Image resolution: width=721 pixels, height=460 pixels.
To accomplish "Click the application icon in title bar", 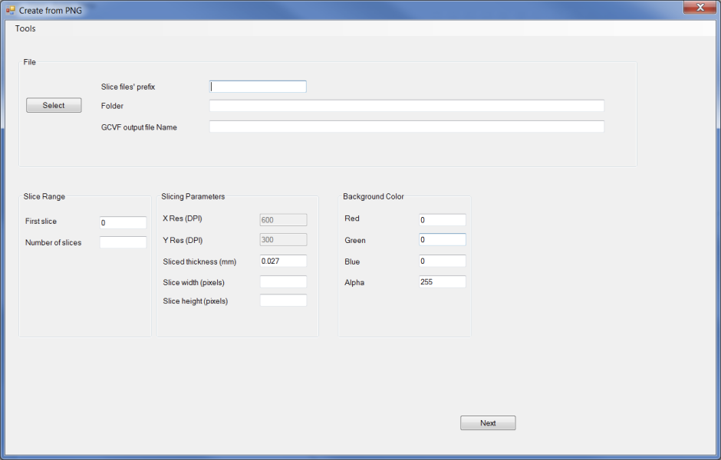I will [x=10, y=10].
